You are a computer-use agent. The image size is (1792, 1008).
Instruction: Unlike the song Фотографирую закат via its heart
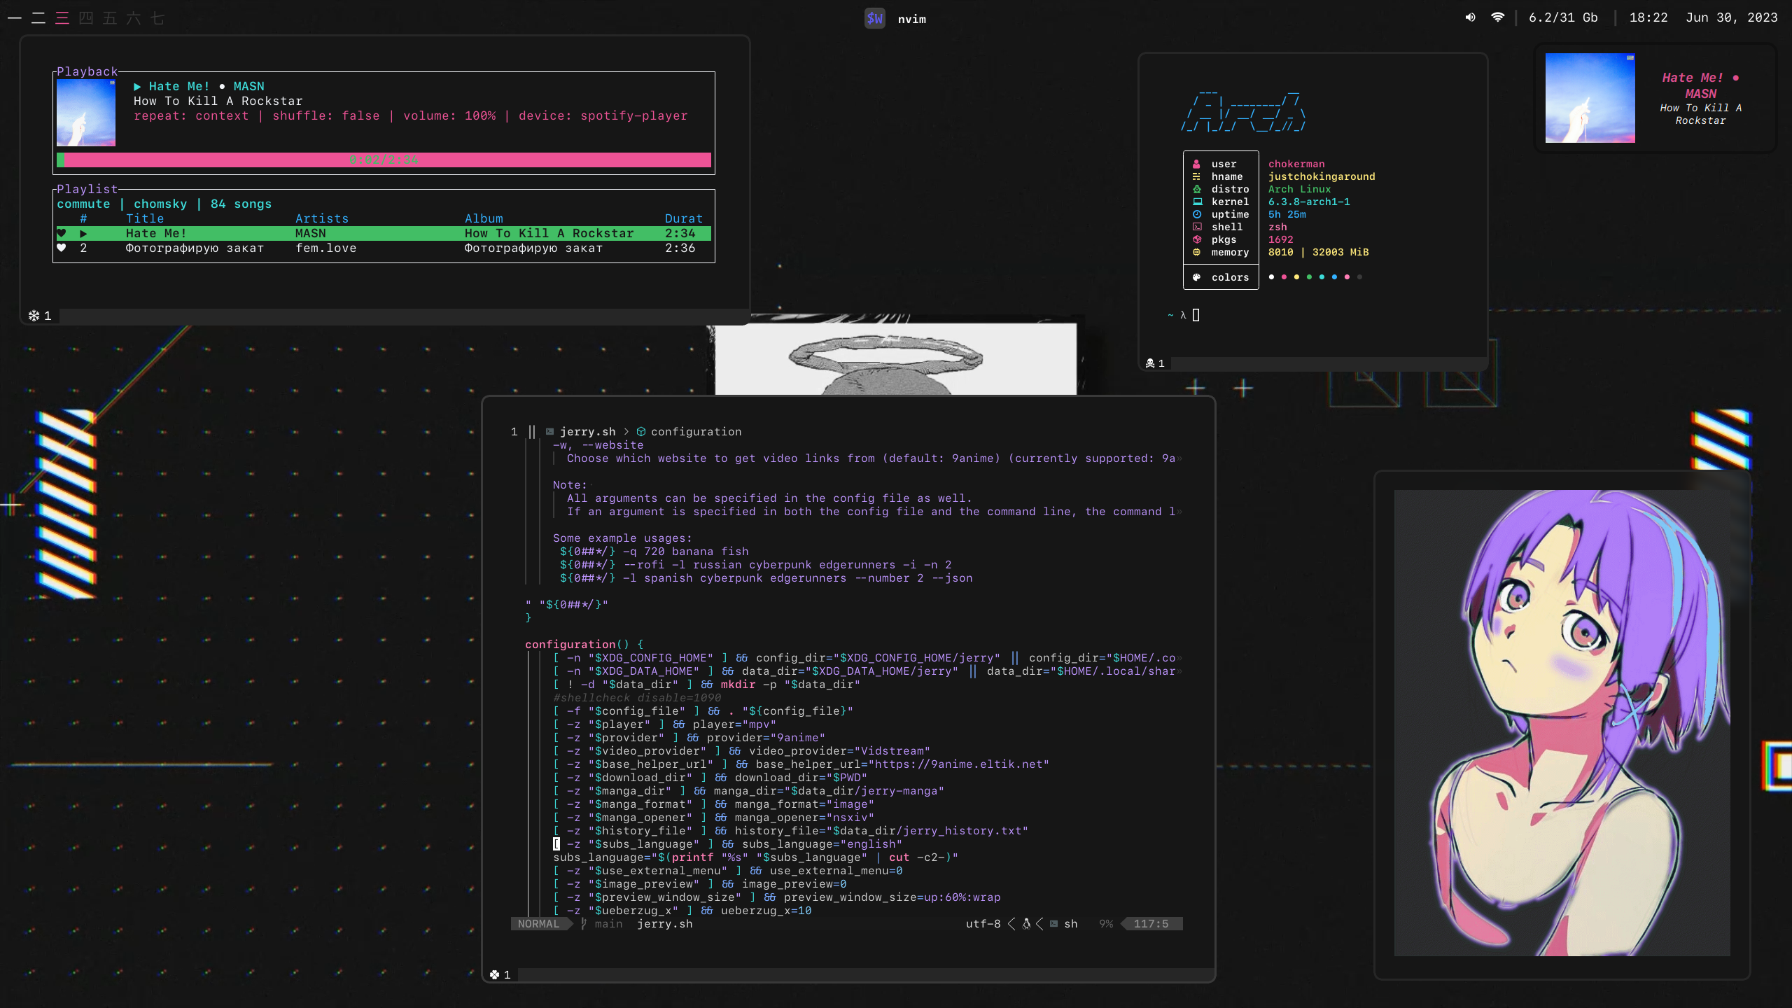62,248
